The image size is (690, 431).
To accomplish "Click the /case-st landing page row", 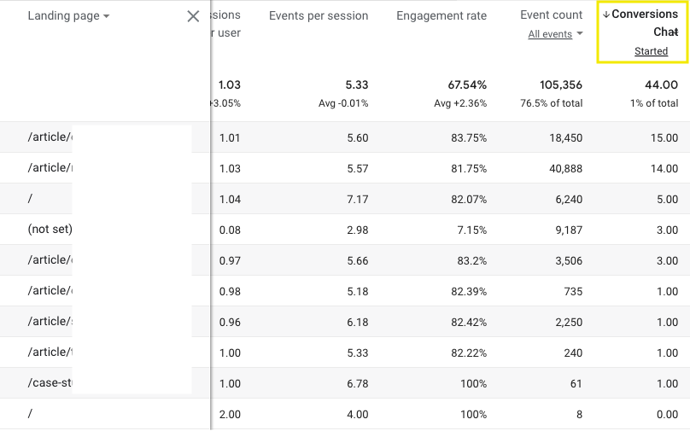I will click(x=50, y=383).
